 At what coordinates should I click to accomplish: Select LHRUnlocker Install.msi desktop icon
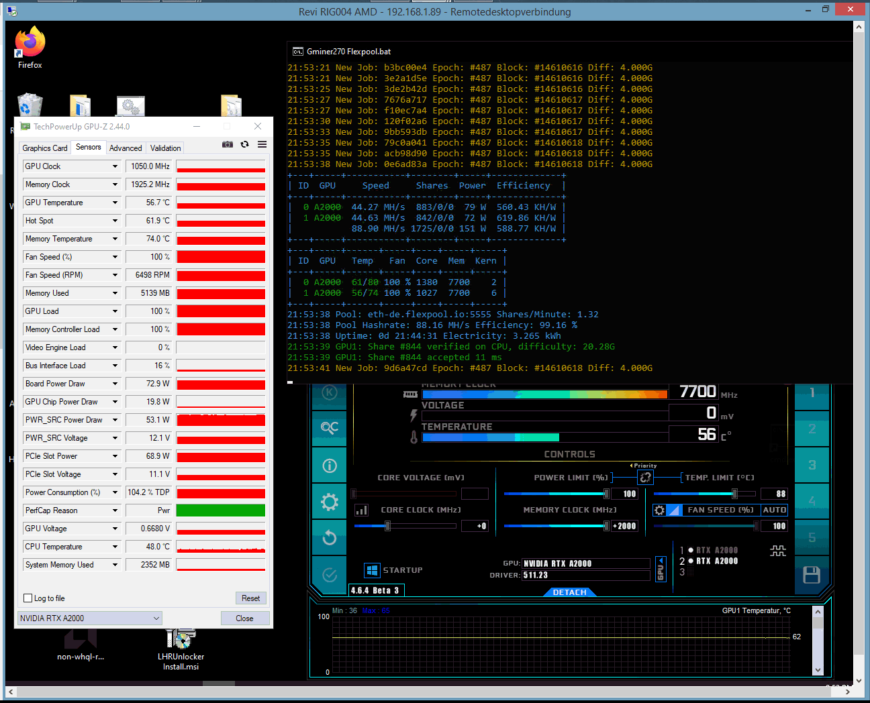pyautogui.click(x=181, y=649)
